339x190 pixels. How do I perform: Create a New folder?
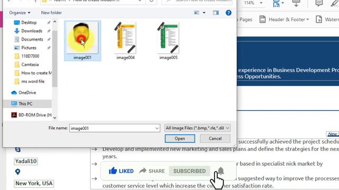[51, 13]
